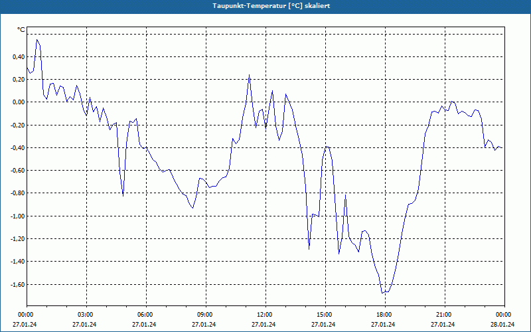Click the 09:00 time axis label

coord(204,315)
